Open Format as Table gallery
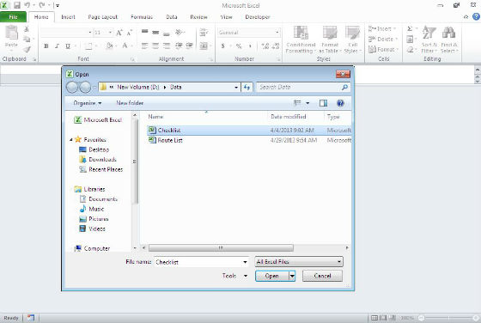Screen dimensions: 481x323 tap(330, 40)
